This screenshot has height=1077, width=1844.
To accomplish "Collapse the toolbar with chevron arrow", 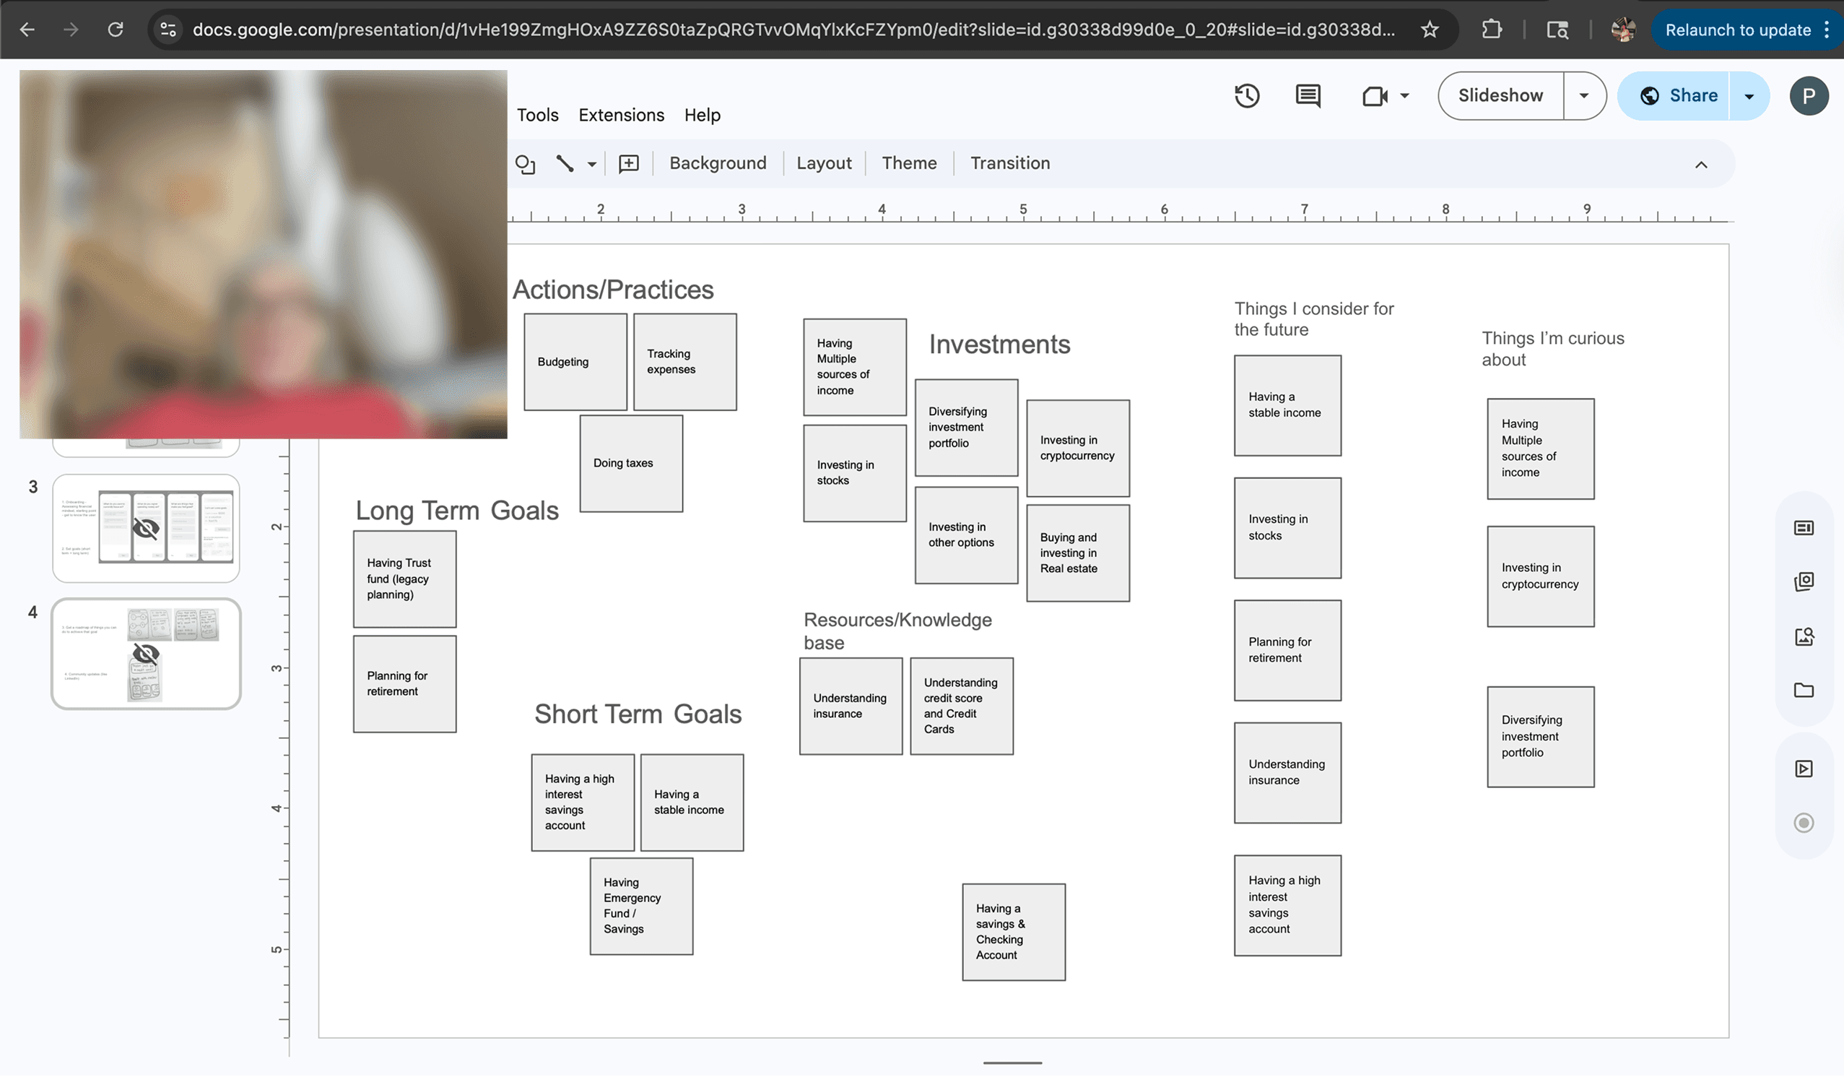I will pos(1701,165).
